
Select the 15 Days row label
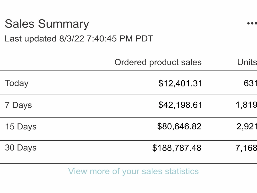point(21,127)
